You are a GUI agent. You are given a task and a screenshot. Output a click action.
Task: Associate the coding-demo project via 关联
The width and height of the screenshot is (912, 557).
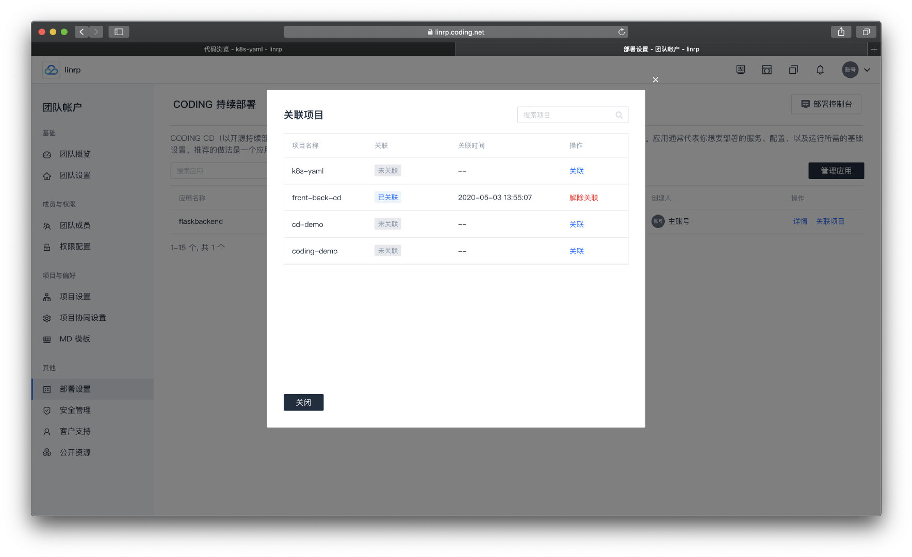click(576, 251)
